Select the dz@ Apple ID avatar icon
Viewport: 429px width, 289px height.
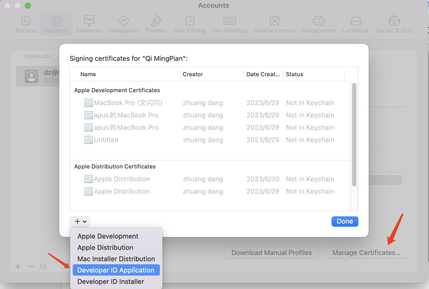[31, 76]
